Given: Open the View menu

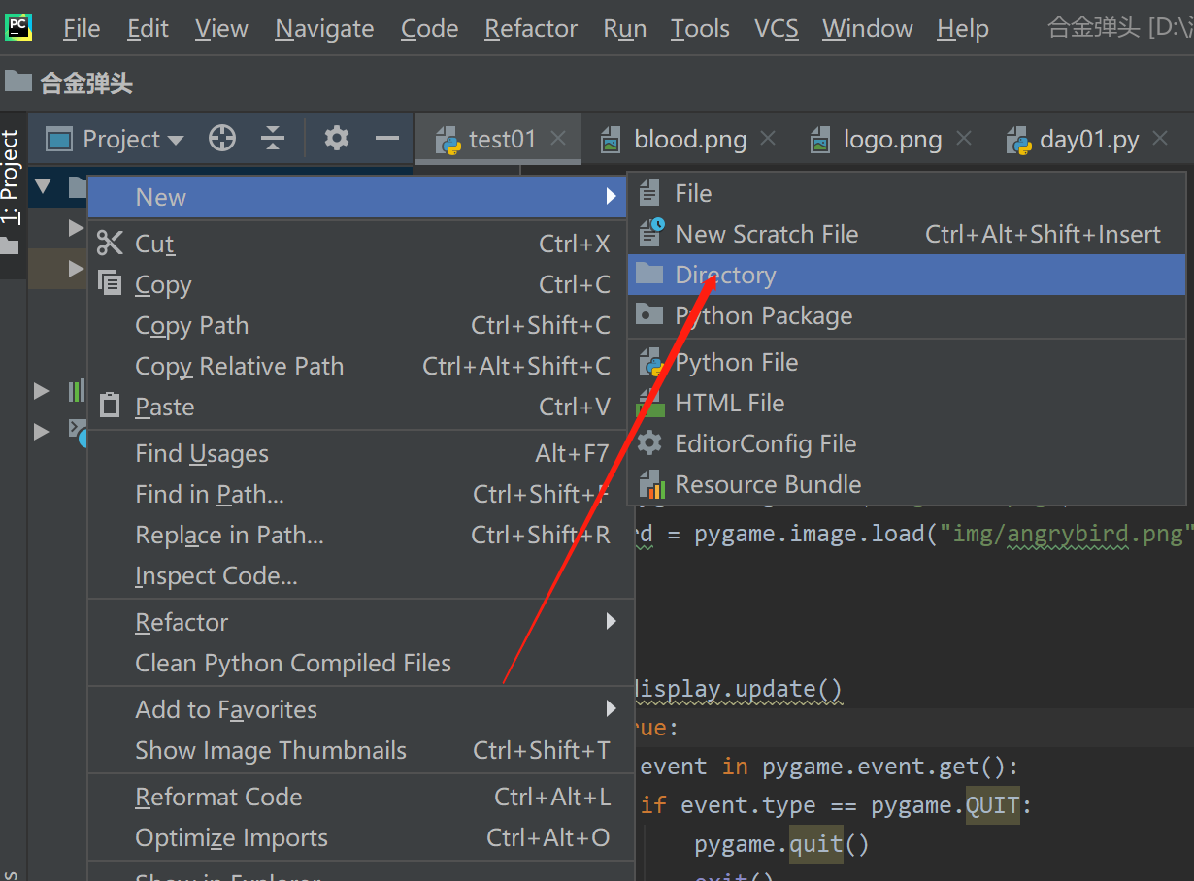Looking at the screenshot, I should (x=221, y=29).
